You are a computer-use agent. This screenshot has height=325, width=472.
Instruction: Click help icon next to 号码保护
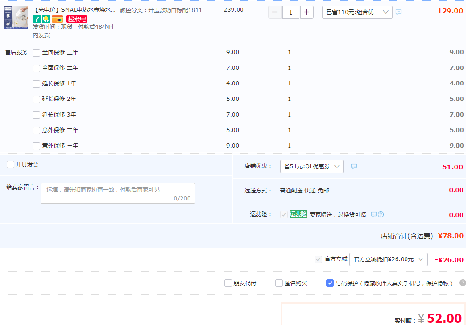click(463, 283)
